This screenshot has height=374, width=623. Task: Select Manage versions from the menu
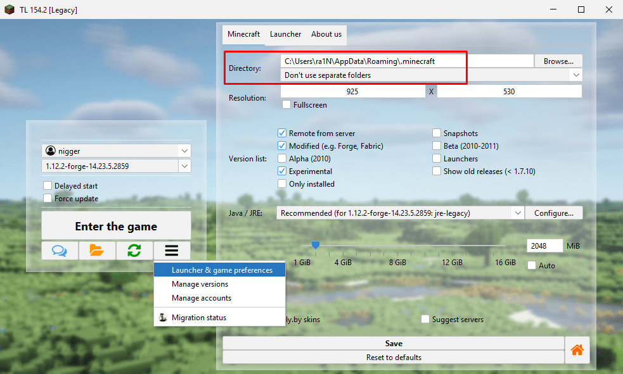pos(200,284)
